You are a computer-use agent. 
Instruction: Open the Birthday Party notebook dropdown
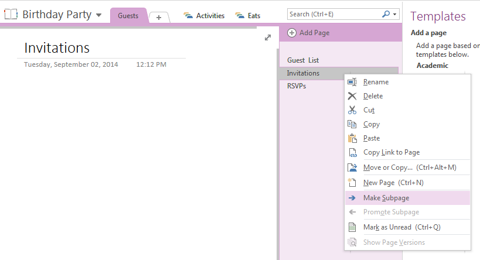point(98,15)
